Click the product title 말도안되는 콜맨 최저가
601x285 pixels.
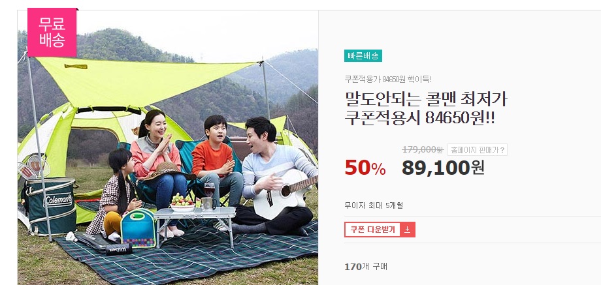(426, 100)
